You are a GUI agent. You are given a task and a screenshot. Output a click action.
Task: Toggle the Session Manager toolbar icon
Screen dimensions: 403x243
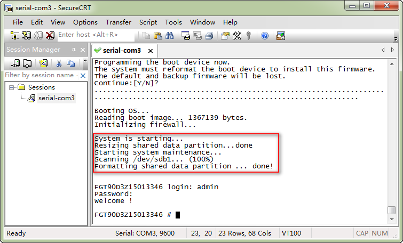click(x=14, y=35)
